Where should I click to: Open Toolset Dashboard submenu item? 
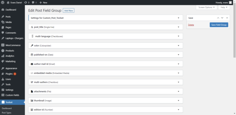coord(7,108)
